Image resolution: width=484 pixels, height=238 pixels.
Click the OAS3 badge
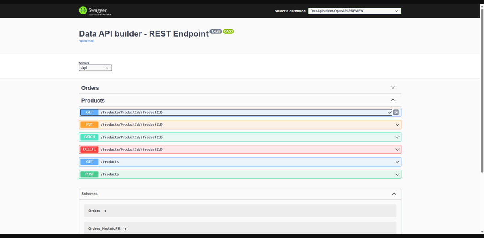point(229,31)
